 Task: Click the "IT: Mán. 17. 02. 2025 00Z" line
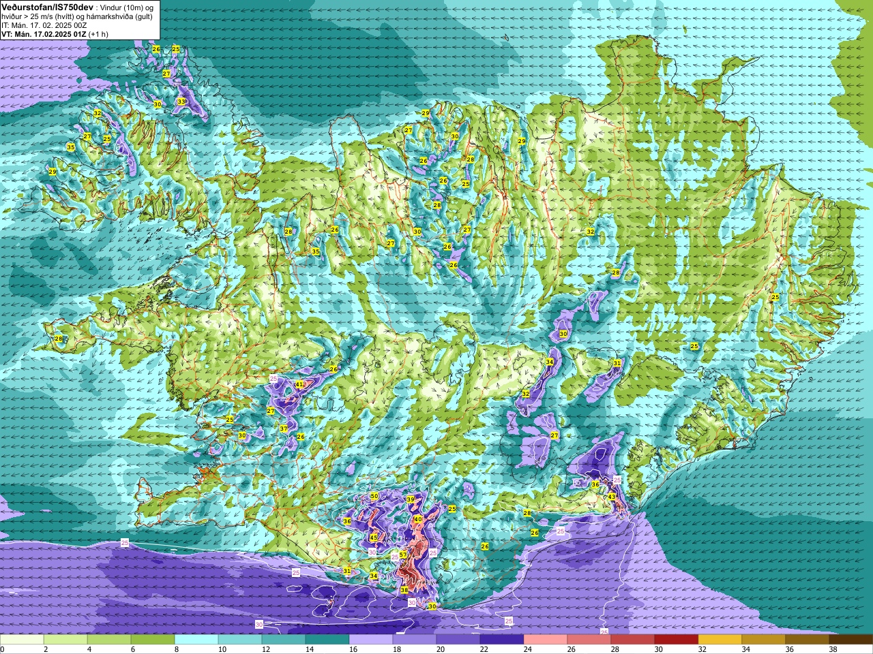point(44,25)
